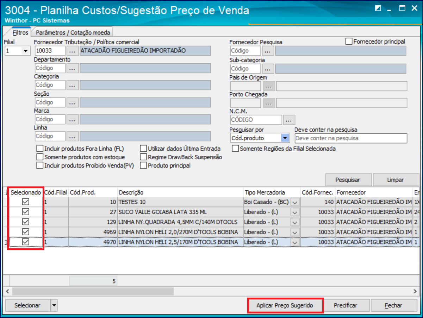This screenshot has height=318, width=423.
Task: Switch to Parâmetros / Cotação moeda tab
Action: [x=73, y=32]
